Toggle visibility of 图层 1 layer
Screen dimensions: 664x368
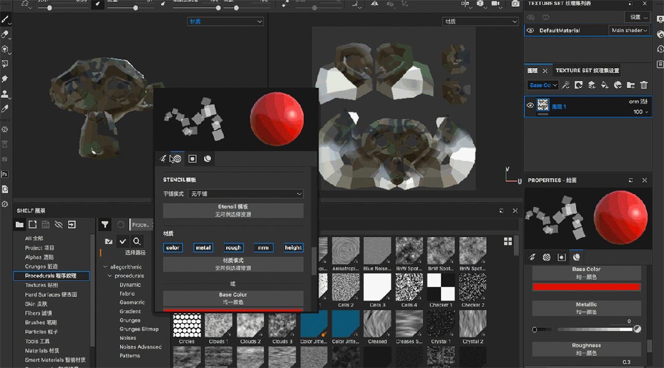[530, 105]
